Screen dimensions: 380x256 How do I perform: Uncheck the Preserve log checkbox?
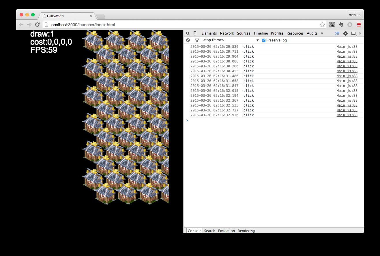tap(264, 40)
